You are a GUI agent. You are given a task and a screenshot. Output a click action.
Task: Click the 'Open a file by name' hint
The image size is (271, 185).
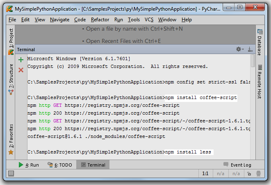click(x=132, y=29)
